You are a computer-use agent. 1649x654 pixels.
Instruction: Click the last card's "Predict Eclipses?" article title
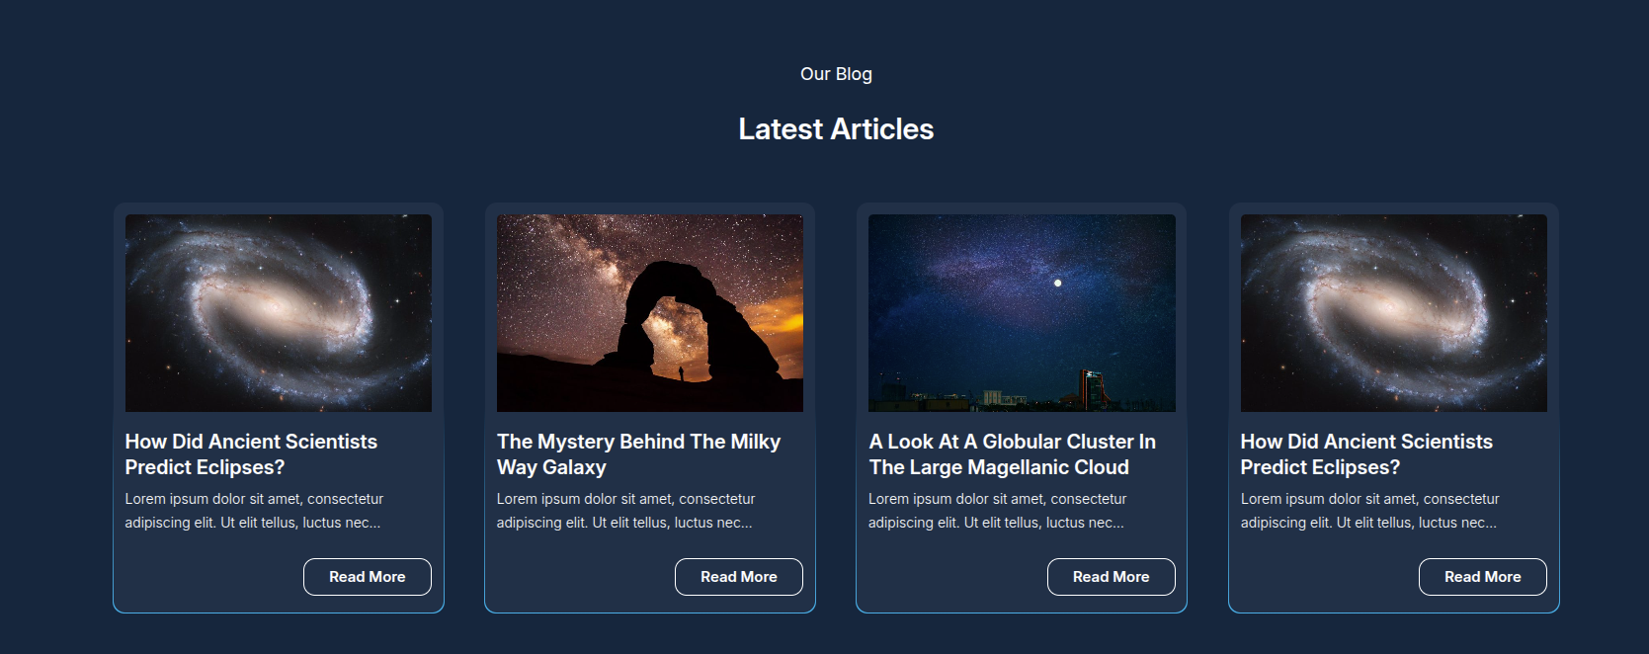pyautogui.click(x=1366, y=454)
